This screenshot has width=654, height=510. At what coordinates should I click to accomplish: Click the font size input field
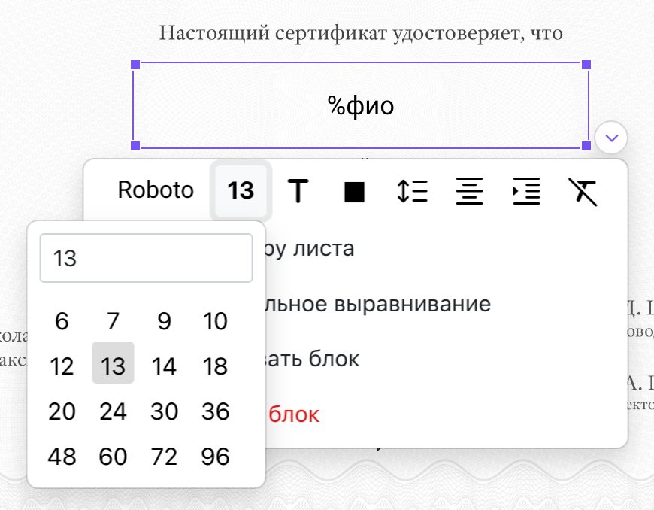tap(146, 258)
